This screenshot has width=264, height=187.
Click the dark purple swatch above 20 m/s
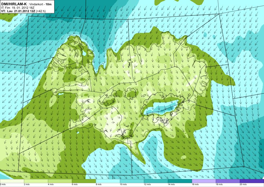coord(252,181)
